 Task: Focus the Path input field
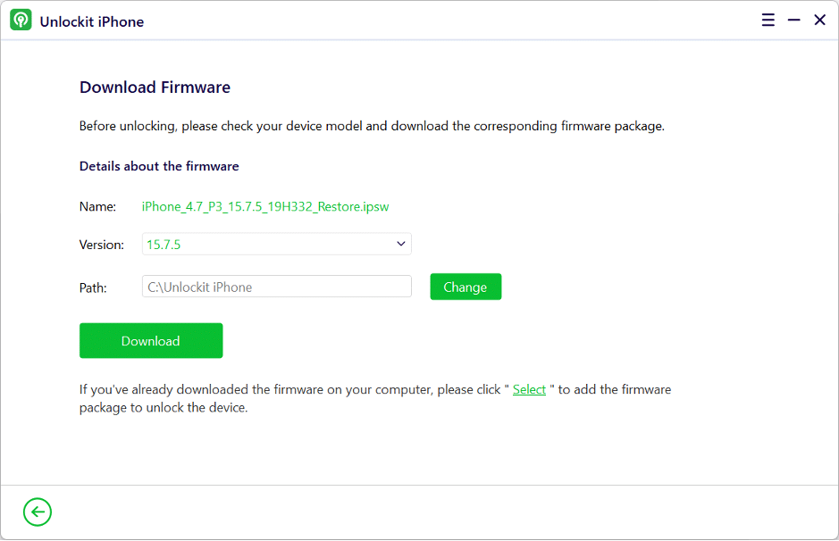click(x=276, y=287)
